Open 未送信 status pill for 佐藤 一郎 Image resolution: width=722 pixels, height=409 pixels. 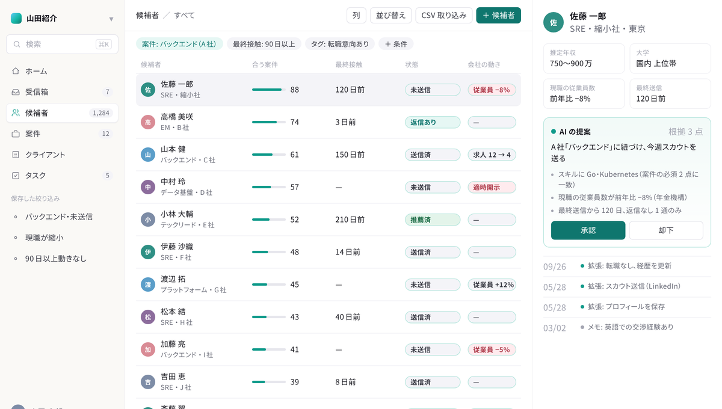(x=433, y=90)
